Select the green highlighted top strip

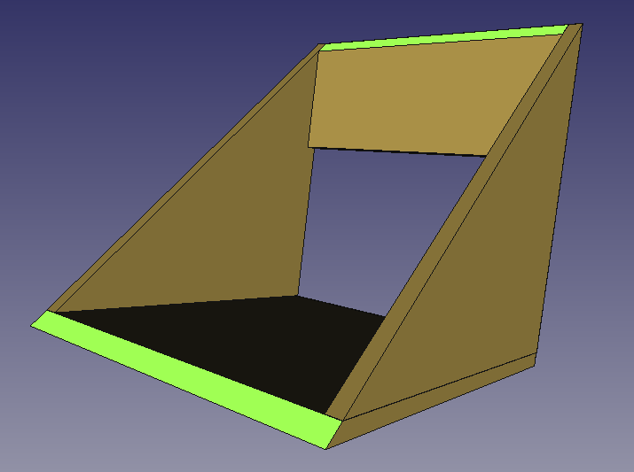443,38
